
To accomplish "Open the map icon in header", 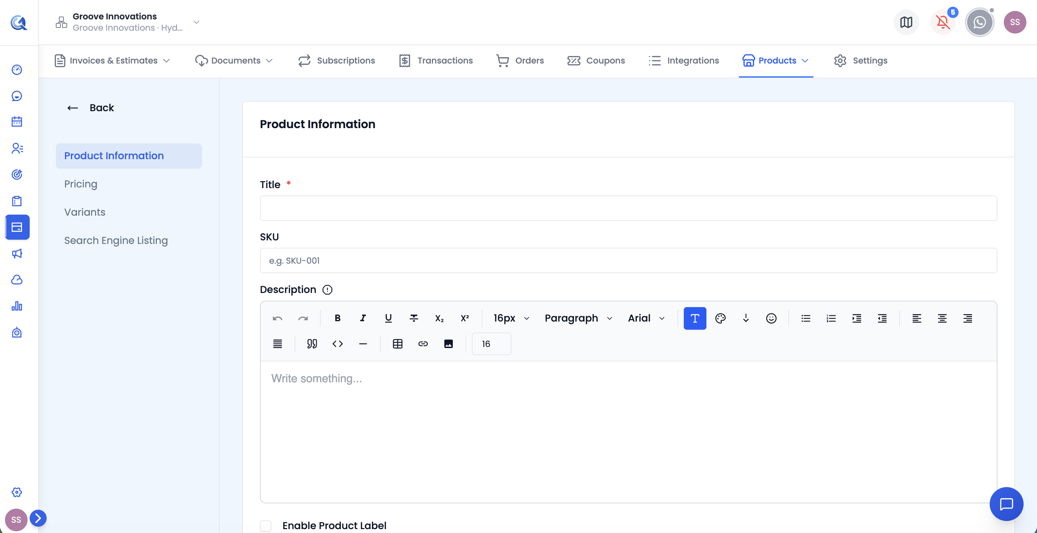I will (x=906, y=22).
